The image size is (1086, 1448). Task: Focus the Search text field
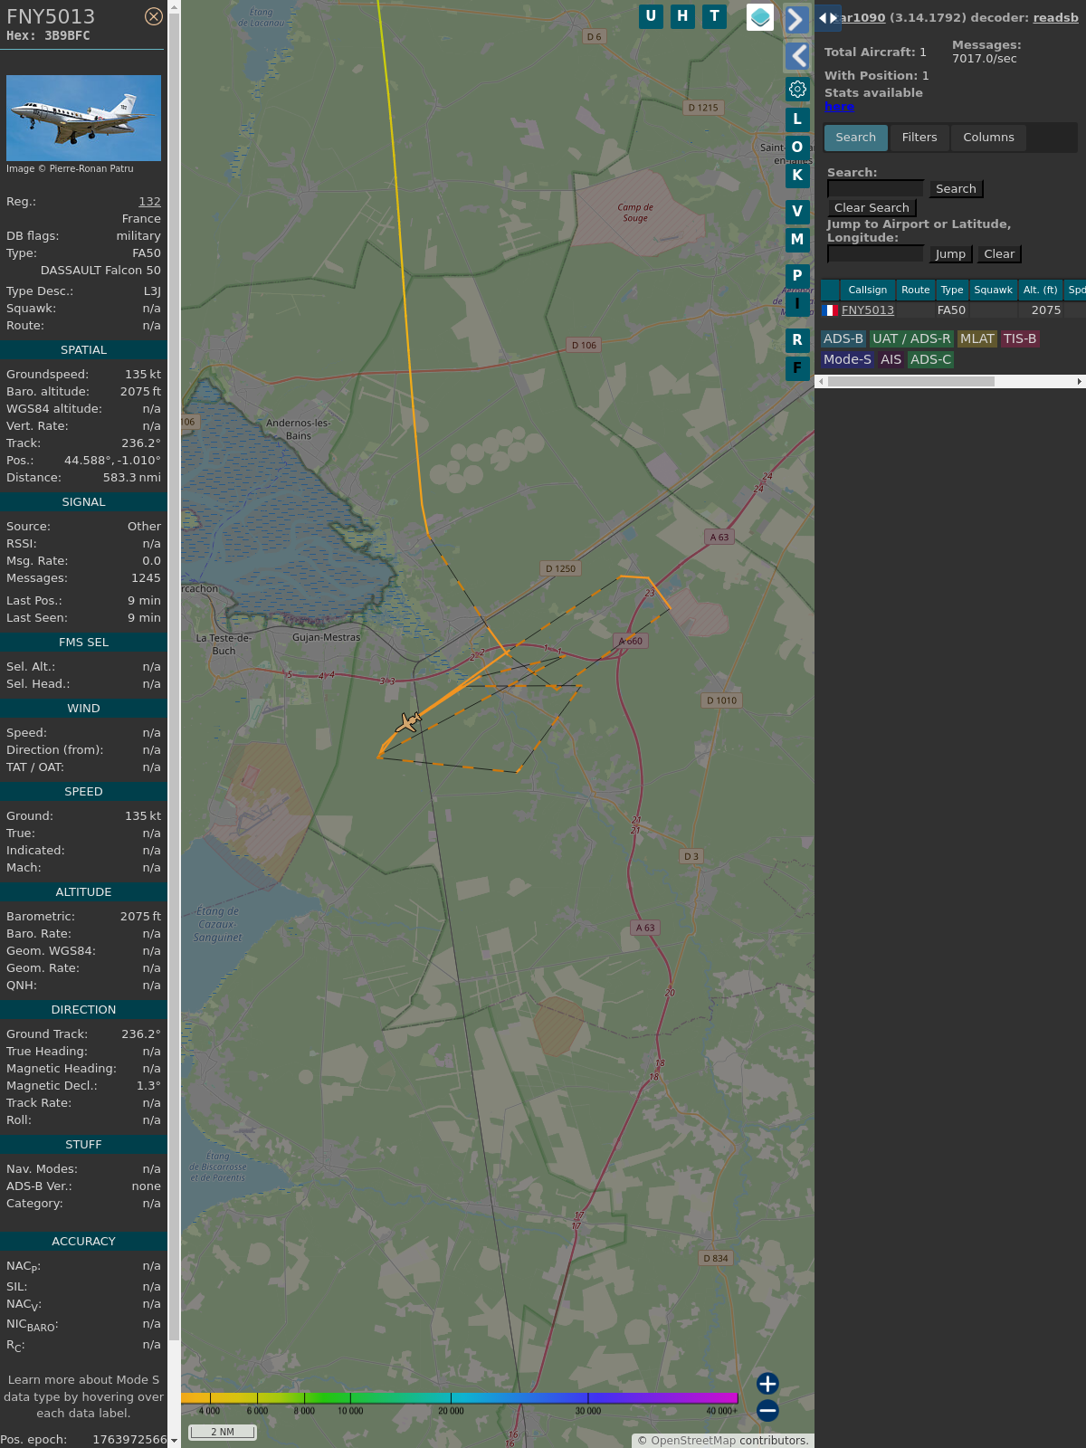875,188
